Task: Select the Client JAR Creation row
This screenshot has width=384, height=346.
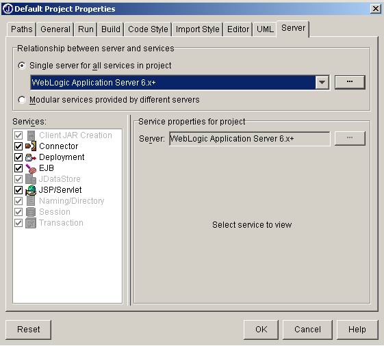Action: pos(67,135)
